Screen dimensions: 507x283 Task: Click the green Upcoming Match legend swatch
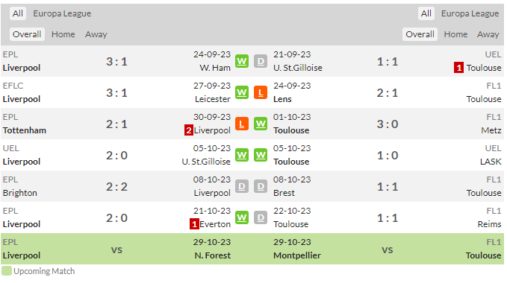tap(7, 271)
